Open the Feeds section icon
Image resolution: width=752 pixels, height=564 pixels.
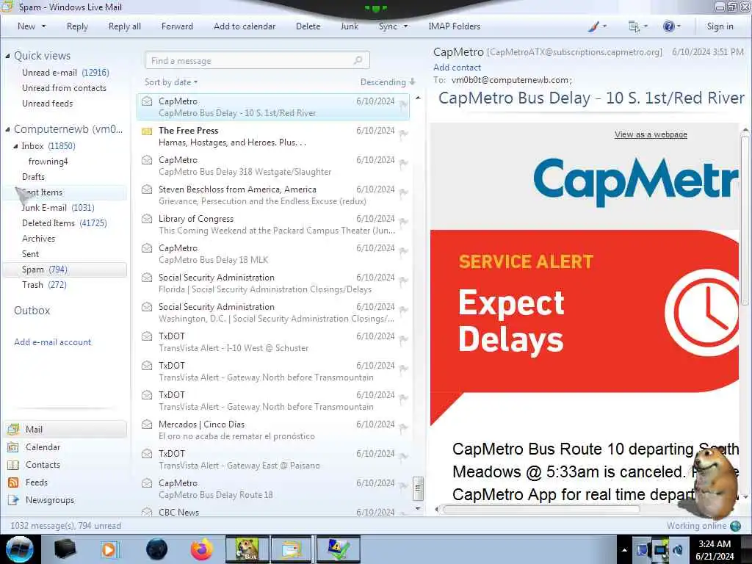[x=13, y=482]
